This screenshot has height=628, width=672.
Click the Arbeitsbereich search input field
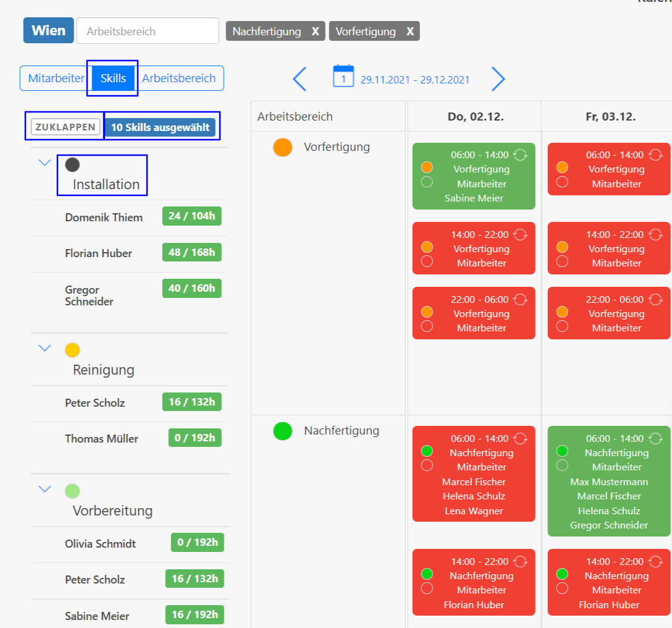pyautogui.click(x=148, y=31)
